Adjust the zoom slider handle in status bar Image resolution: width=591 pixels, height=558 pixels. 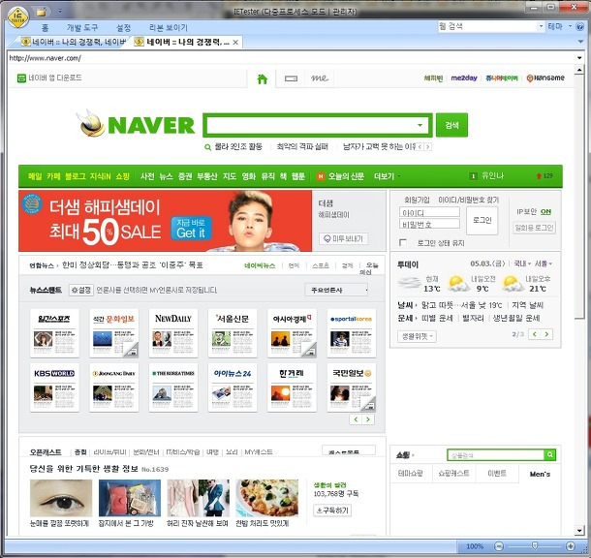pos(535,545)
